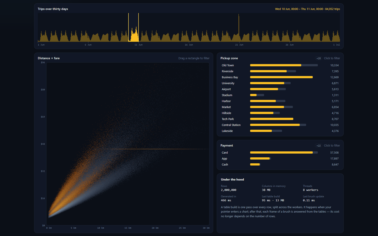This screenshot has height=236, width=378.
Task: Click the '8 workers' threads value
Action: [311, 190]
